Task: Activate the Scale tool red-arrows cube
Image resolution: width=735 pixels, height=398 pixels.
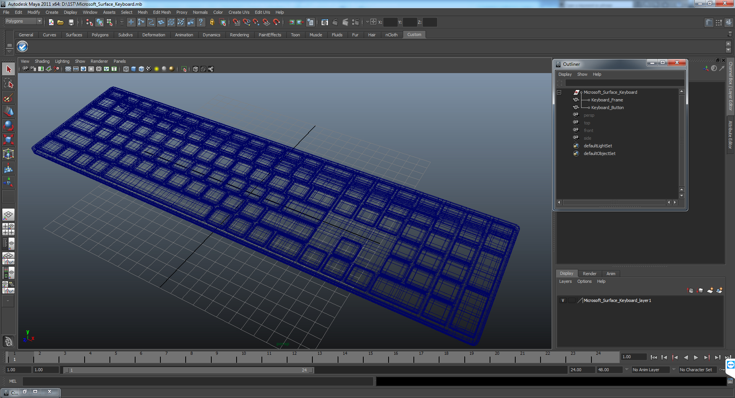Action: coord(8,140)
